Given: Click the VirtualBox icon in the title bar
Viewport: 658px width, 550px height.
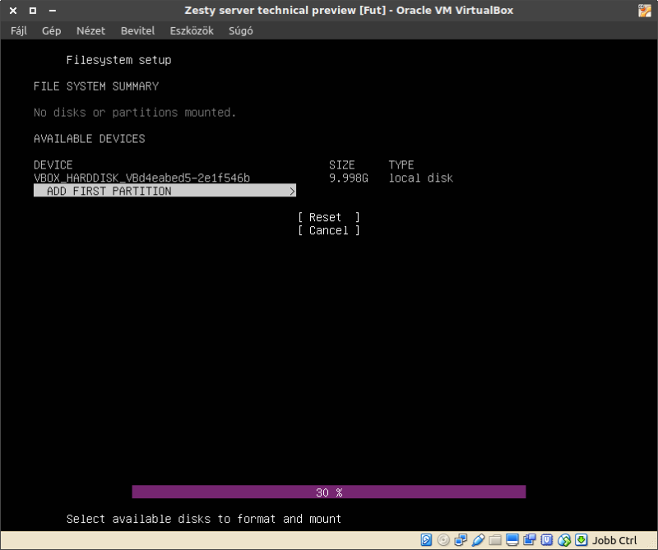Looking at the screenshot, I should coord(645,11).
